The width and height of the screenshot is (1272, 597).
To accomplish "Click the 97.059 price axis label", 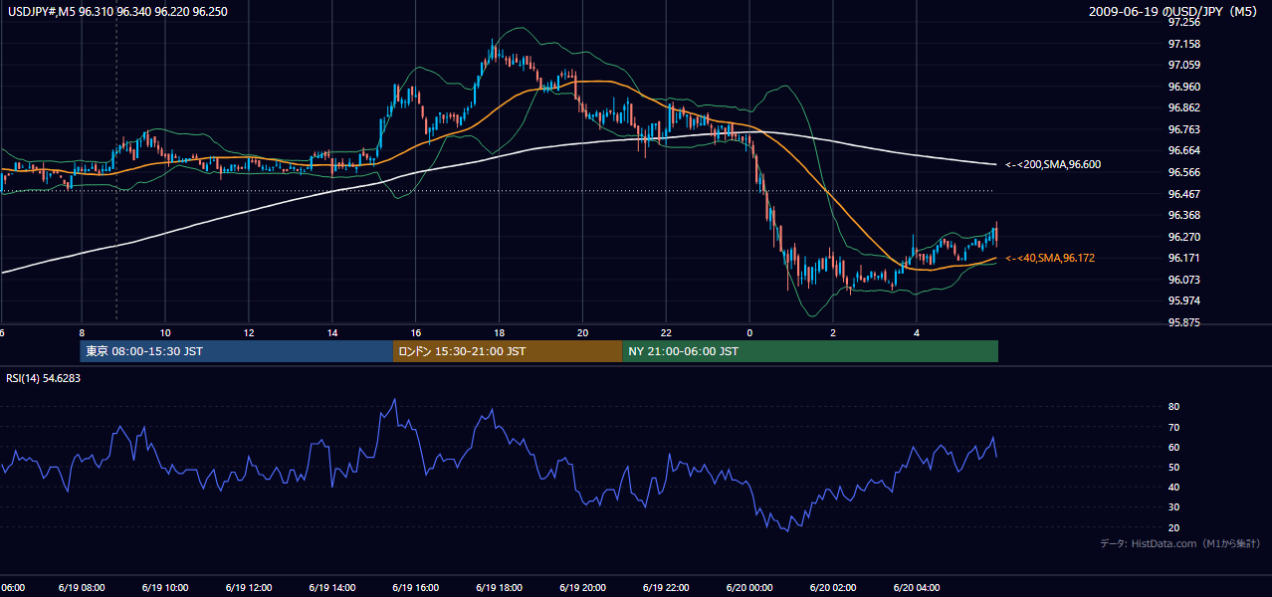I will click(x=1184, y=65).
